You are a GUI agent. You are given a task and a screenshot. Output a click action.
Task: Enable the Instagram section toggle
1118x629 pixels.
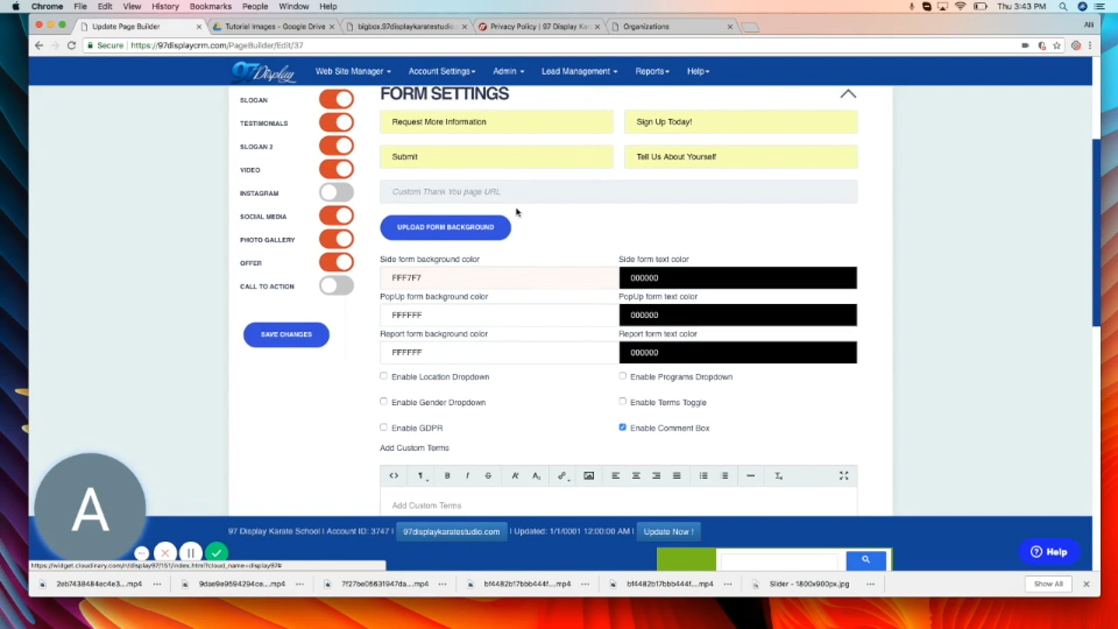click(336, 192)
